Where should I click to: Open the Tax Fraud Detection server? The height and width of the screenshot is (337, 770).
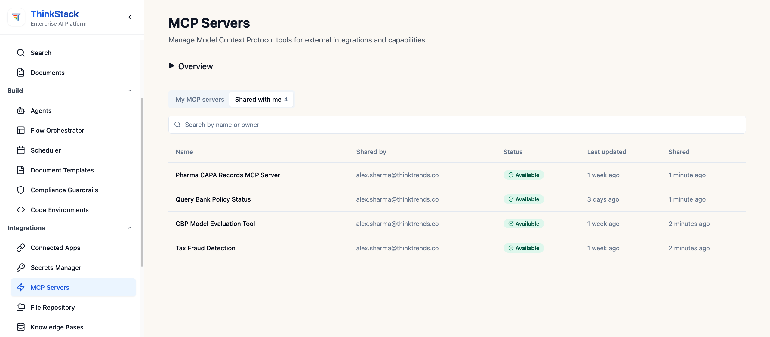(x=205, y=248)
